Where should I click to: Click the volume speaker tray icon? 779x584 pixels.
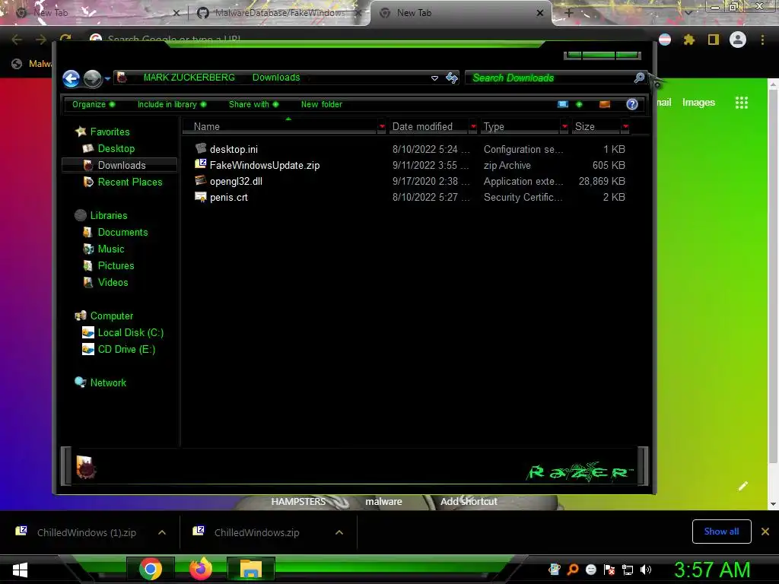click(646, 570)
